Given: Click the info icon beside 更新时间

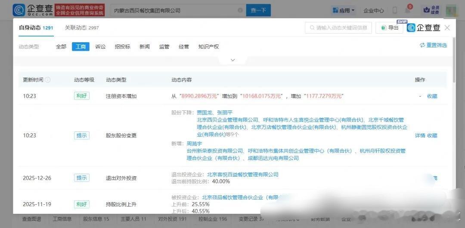Looking at the screenshot, I should click(x=48, y=80).
